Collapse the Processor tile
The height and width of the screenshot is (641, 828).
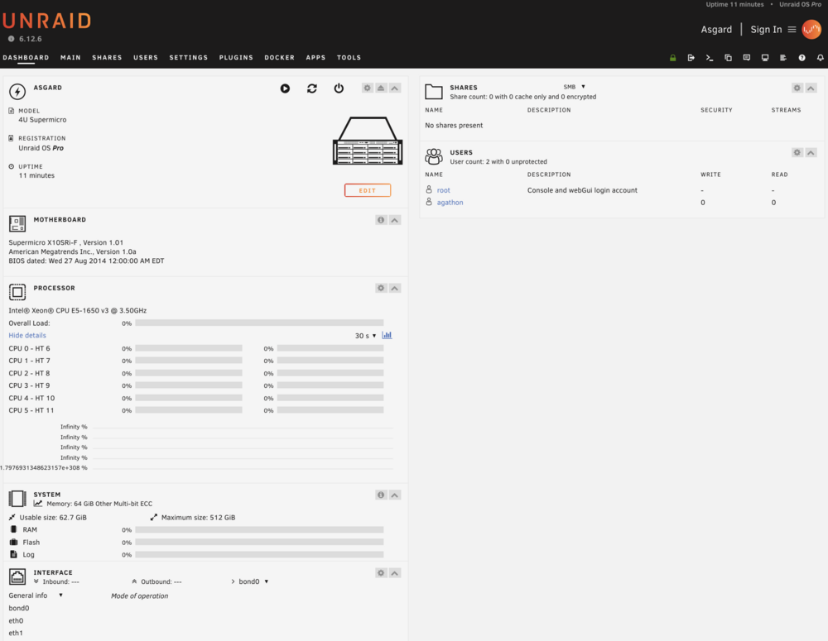394,288
